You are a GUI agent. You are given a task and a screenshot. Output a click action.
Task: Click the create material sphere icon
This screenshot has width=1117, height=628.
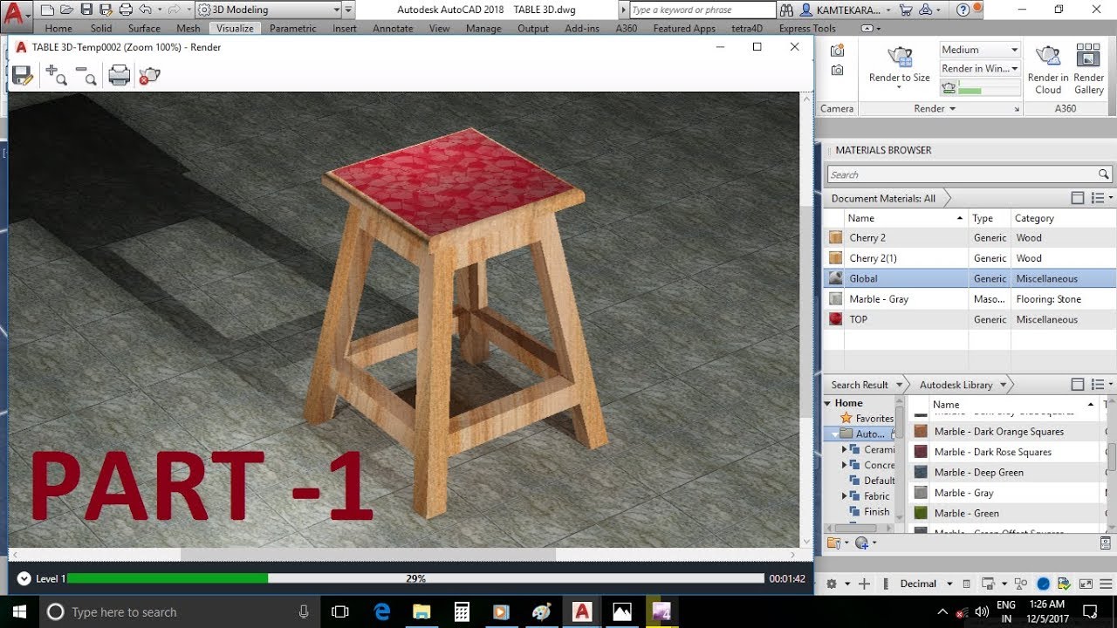coord(861,543)
